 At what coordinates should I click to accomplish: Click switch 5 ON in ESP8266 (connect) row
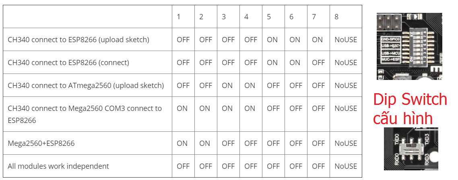tap(272, 63)
